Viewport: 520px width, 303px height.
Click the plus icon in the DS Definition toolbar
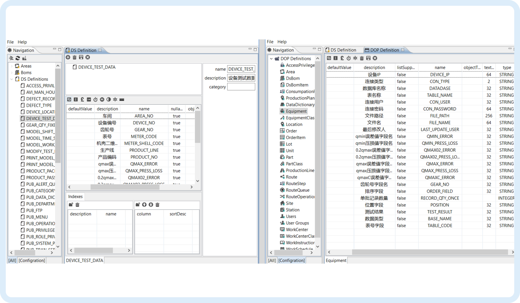68,57
